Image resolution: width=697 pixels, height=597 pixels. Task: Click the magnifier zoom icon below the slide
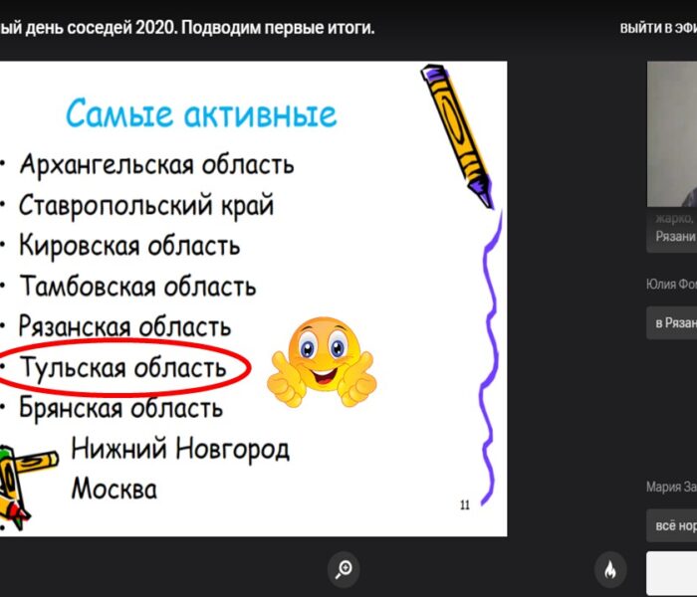pyautogui.click(x=344, y=569)
